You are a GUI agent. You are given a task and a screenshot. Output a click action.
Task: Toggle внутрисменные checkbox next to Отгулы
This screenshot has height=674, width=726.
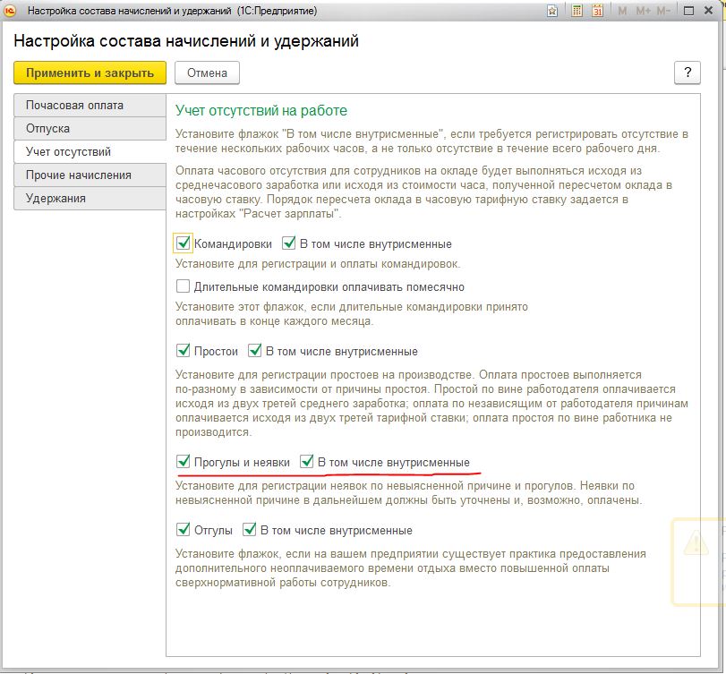click(250, 529)
